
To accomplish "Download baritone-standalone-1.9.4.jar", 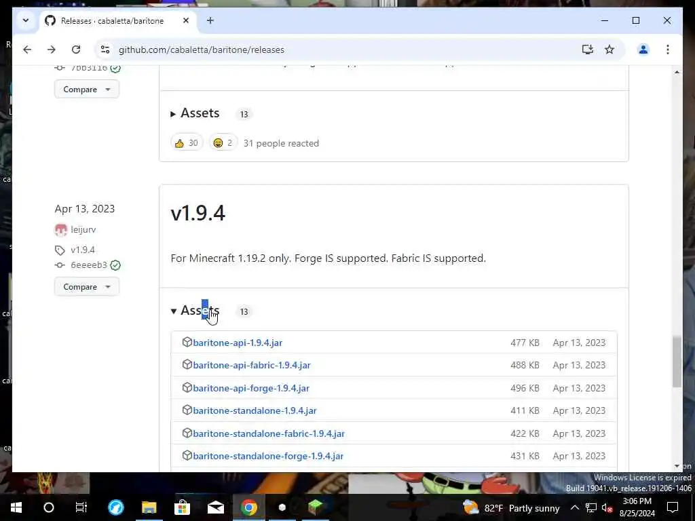I will (255, 410).
